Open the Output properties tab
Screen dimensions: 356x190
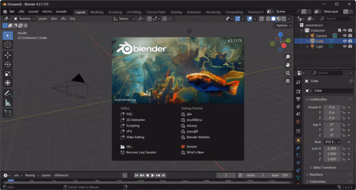(x=299, y=99)
